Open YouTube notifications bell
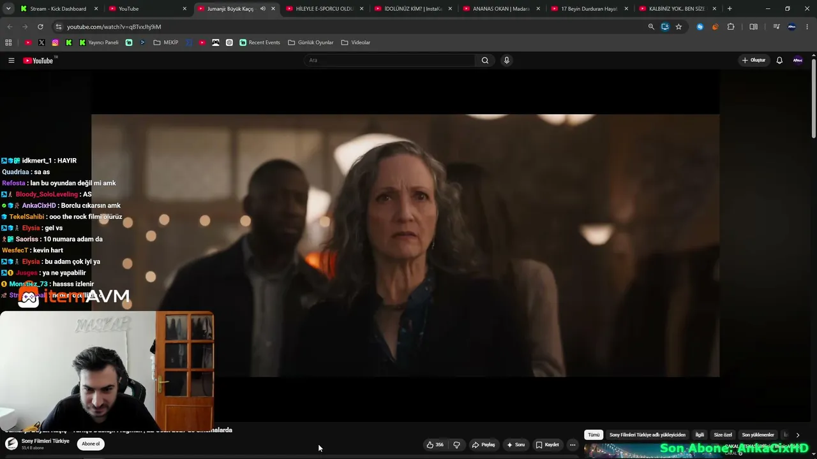 [779, 61]
